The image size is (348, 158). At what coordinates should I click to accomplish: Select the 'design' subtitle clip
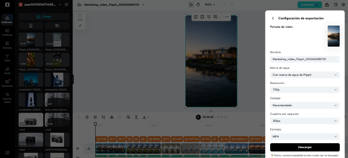154,139
